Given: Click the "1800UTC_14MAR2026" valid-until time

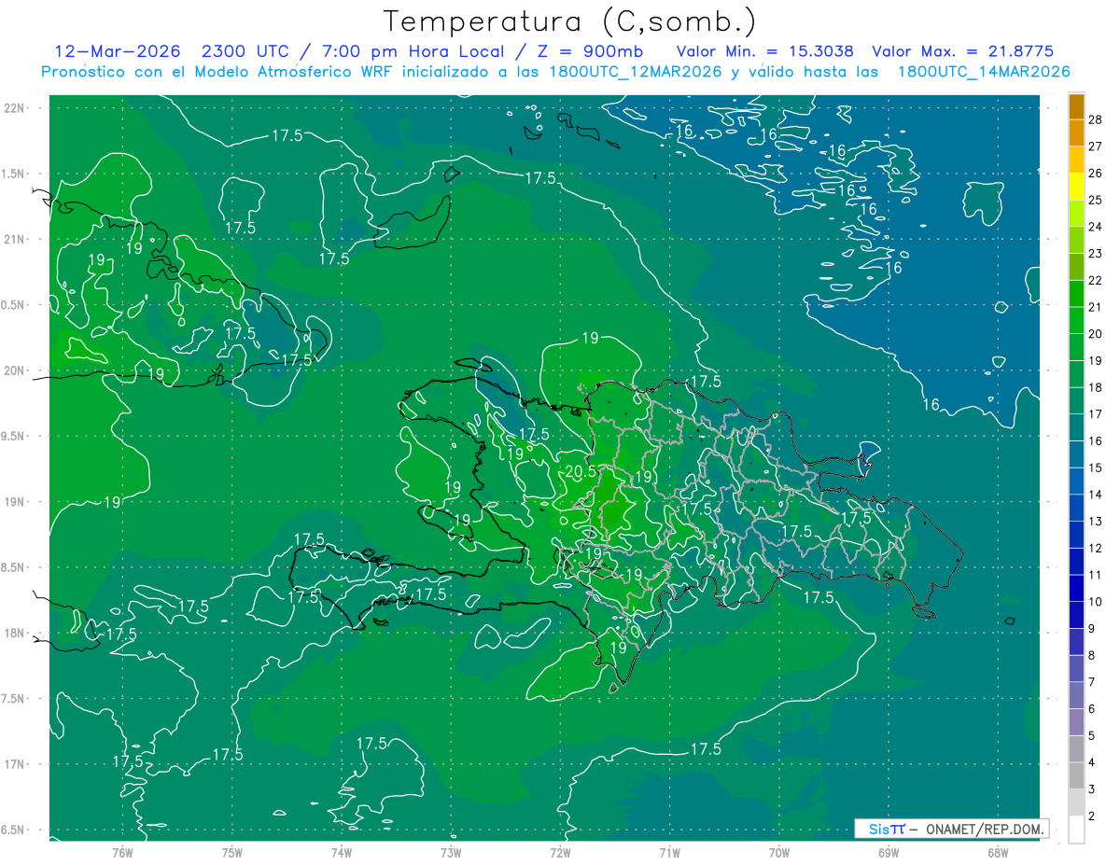Looking at the screenshot, I should point(983,72).
